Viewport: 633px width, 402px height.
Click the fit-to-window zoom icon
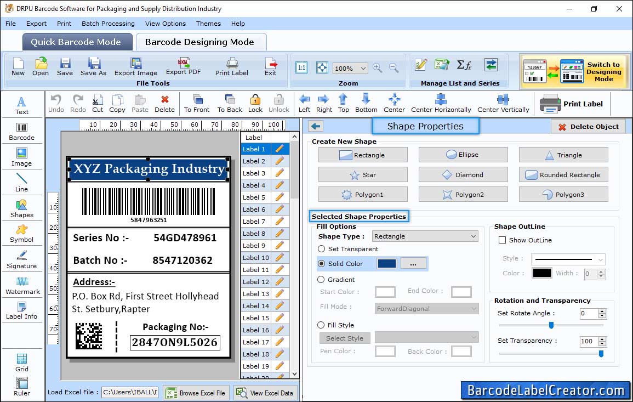click(322, 67)
